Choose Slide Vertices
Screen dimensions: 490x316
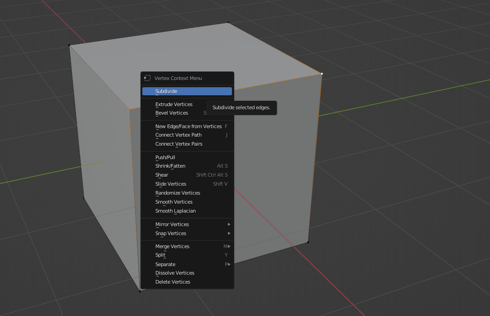click(x=187, y=184)
